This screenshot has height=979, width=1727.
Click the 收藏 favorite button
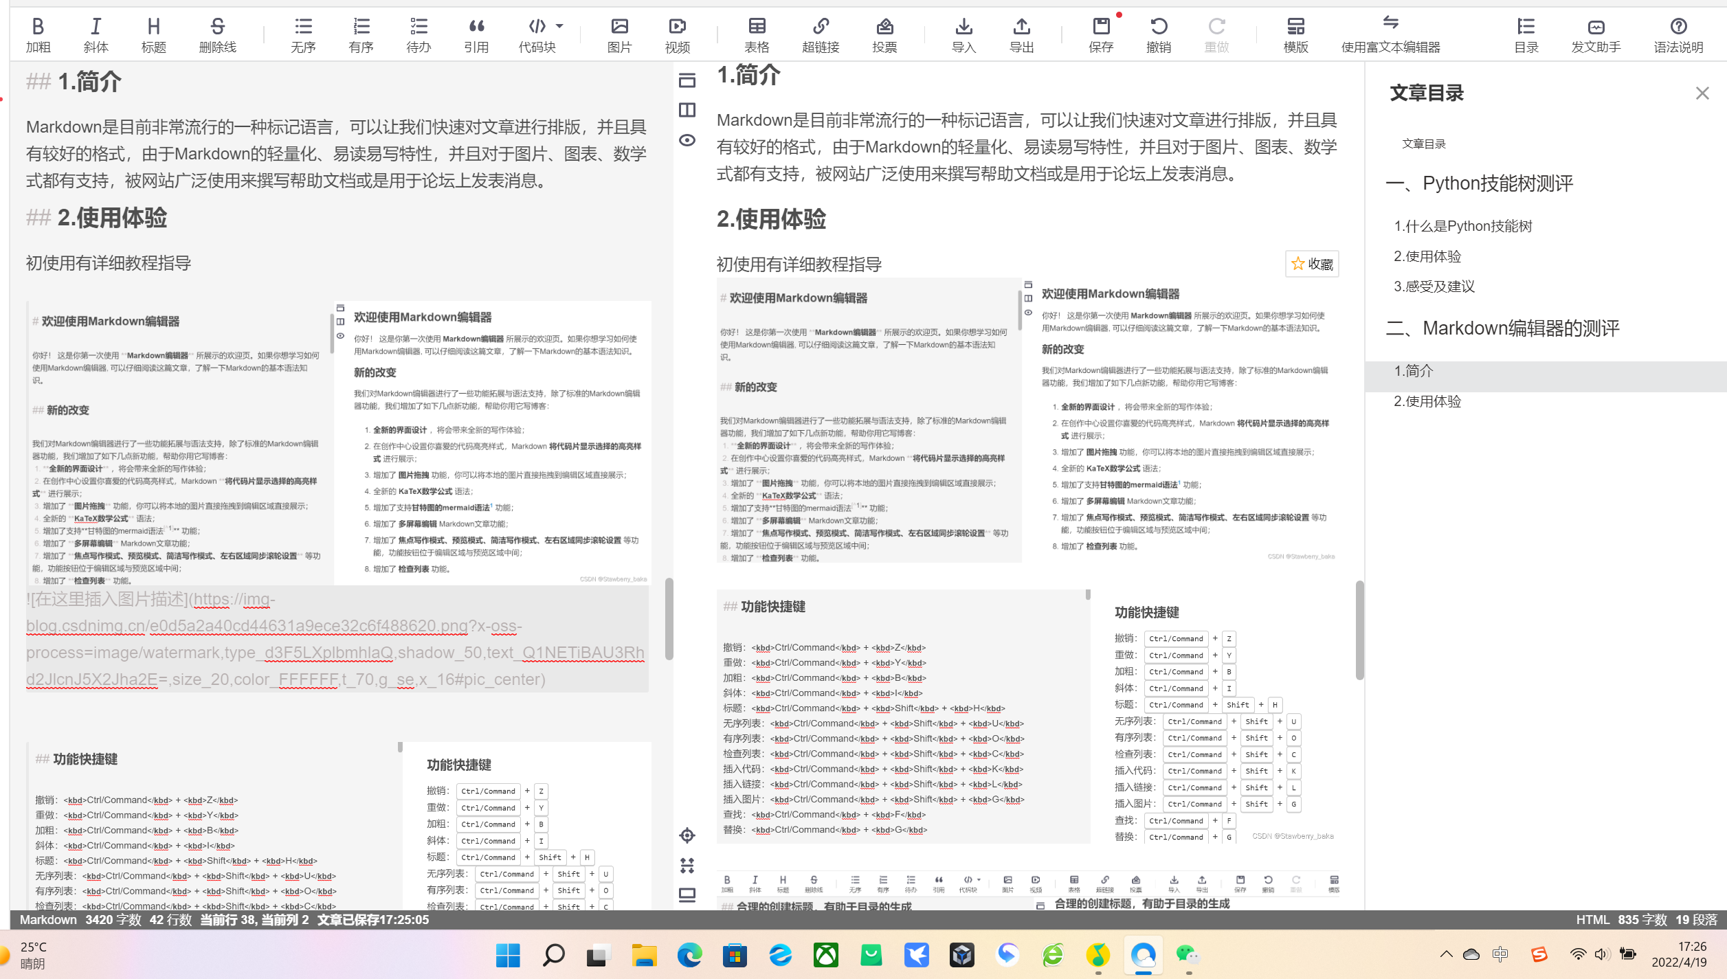1312,264
